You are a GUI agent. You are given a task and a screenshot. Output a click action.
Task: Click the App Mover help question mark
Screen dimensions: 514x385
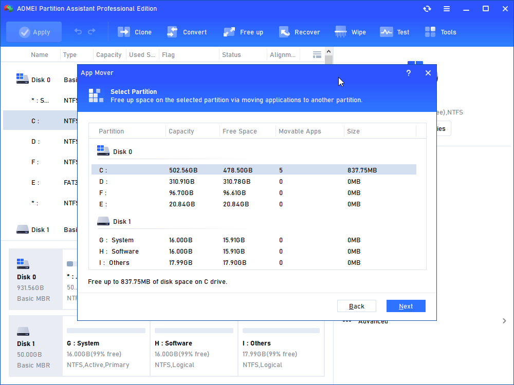coord(409,73)
